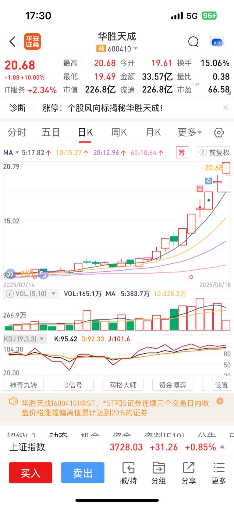
Task: Expand the 上证指数 index bar arrow
Action: tap(222, 447)
